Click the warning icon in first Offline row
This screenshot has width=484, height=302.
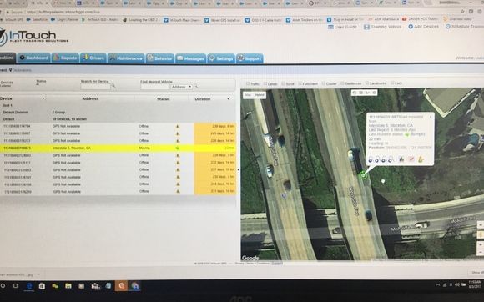coord(178,126)
